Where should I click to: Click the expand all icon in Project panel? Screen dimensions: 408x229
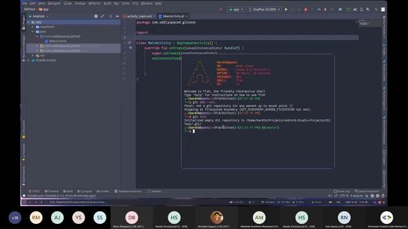click(103, 17)
